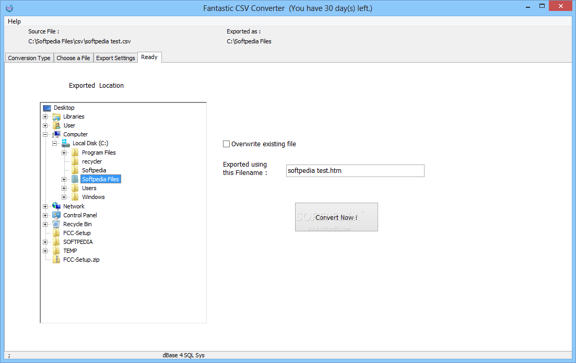Select the recycler folder label
This screenshot has height=363, width=576.
(92, 161)
